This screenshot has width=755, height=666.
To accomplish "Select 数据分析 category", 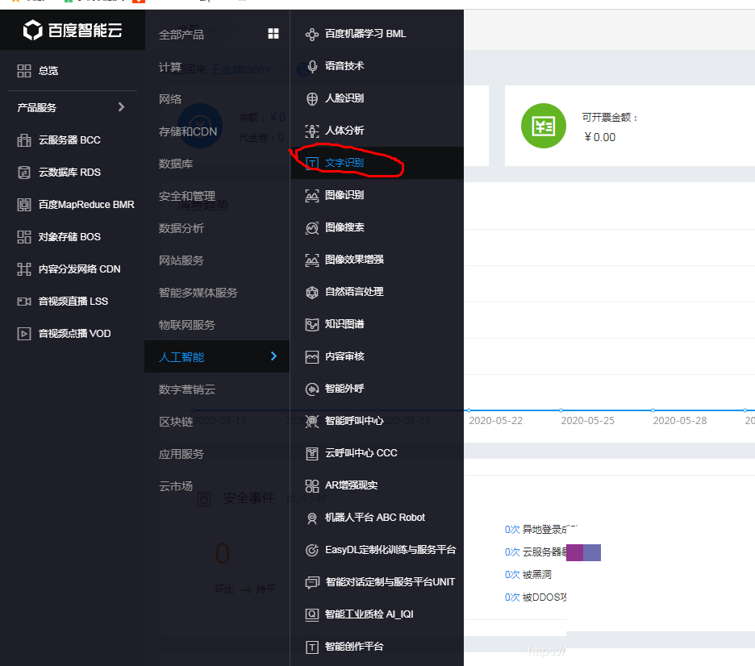I will click(181, 228).
